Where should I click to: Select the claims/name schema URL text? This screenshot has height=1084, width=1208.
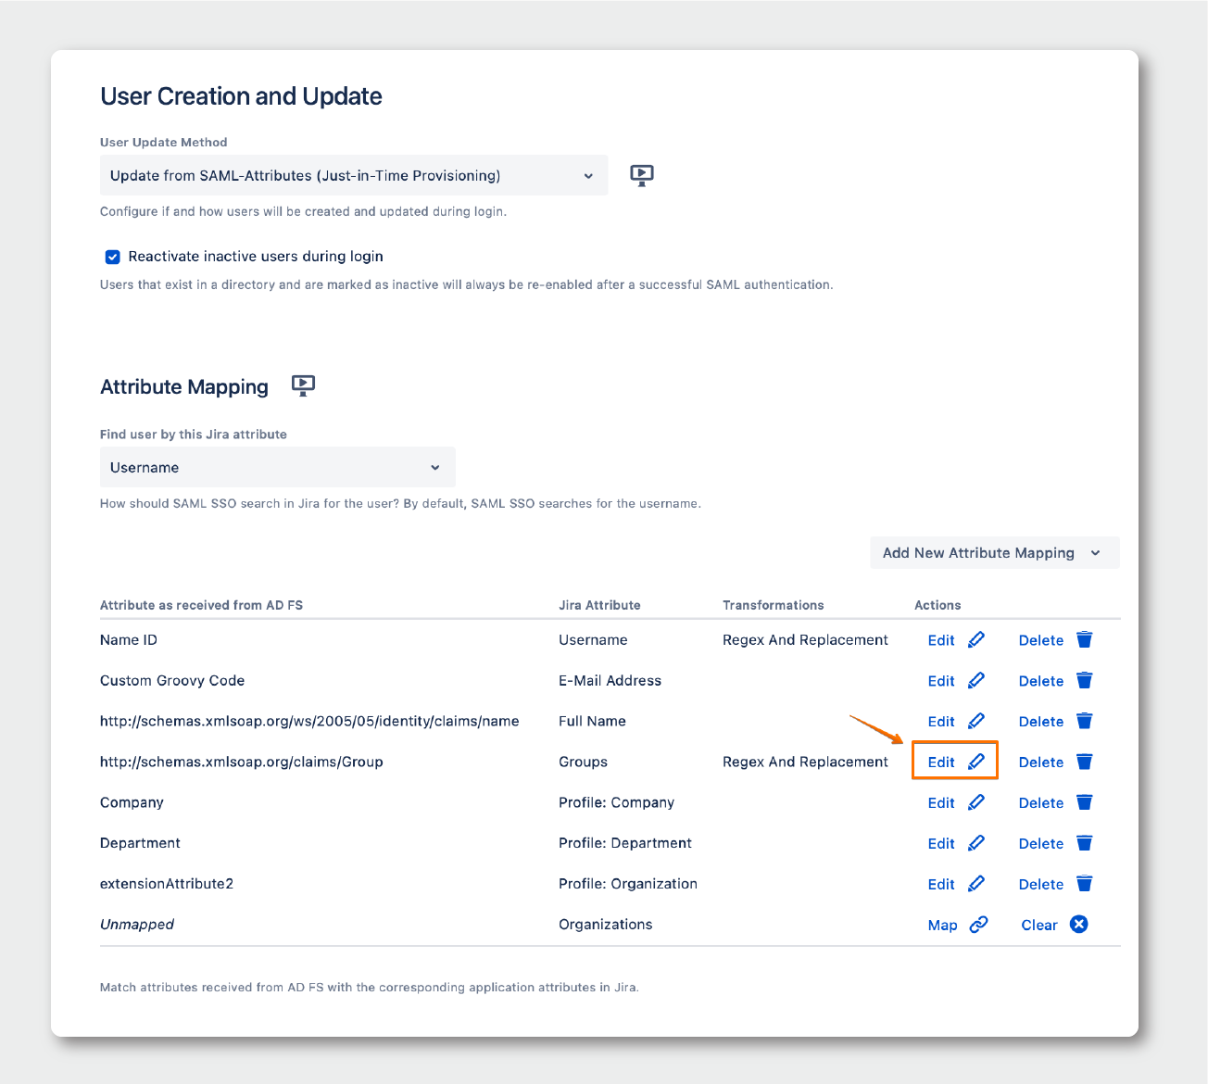pyautogui.click(x=309, y=722)
